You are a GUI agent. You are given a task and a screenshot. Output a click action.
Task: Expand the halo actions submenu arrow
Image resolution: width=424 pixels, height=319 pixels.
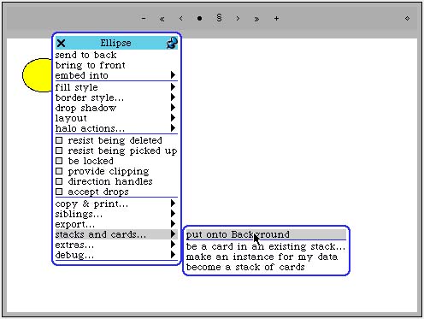click(173, 128)
